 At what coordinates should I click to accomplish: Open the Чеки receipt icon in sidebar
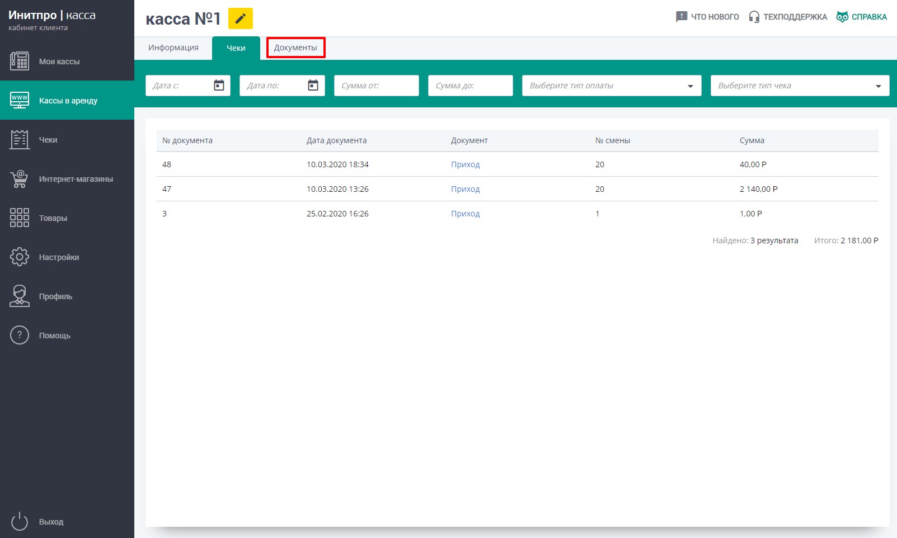[x=20, y=139]
